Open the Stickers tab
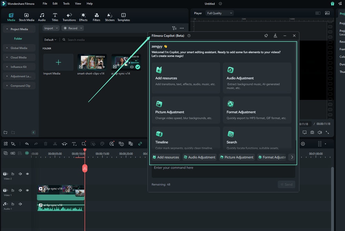The image size is (345, 231). pos(110,17)
